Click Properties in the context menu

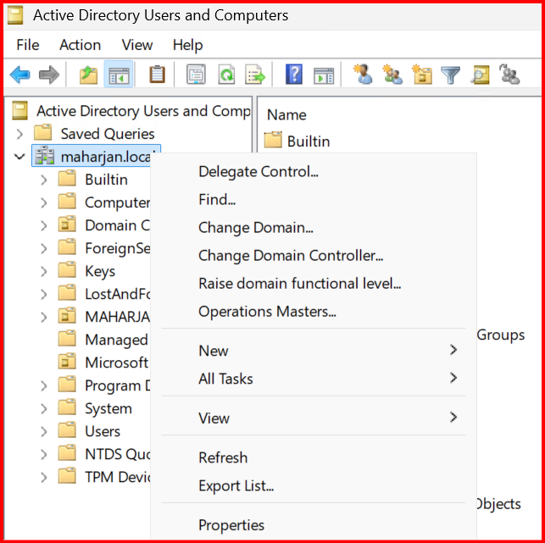pyautogui.click(x=231, y=525)
